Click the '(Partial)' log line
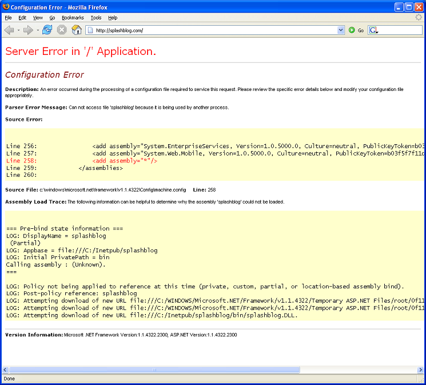The height and width of the screenshot is (385, 426). coord(25,243)
